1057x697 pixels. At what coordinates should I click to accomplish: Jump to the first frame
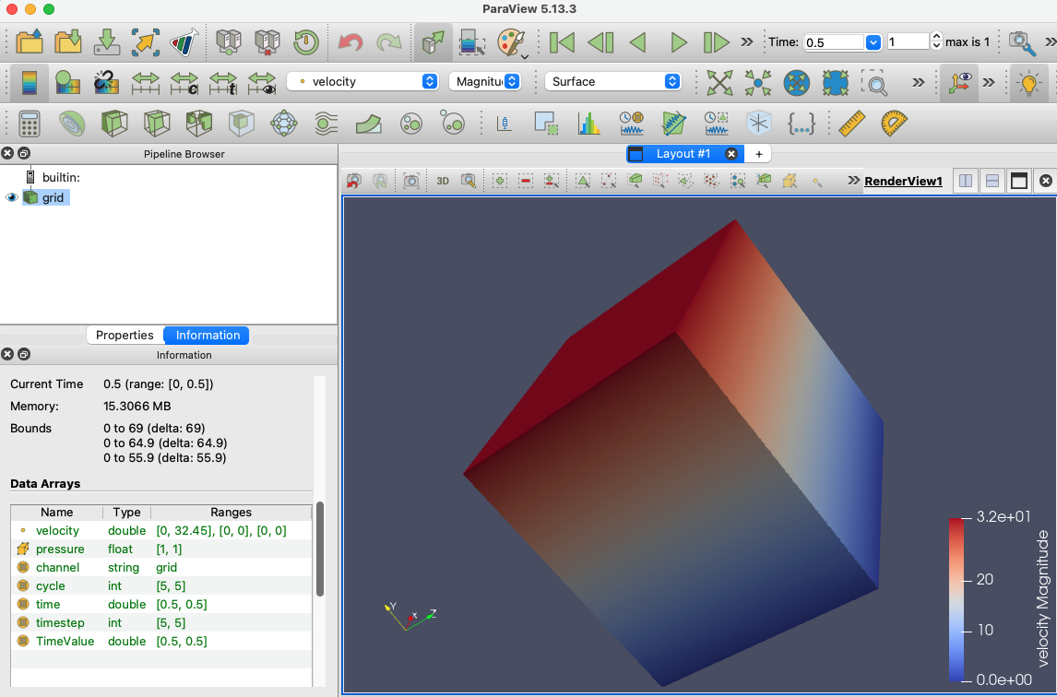(x=562, y=42)
